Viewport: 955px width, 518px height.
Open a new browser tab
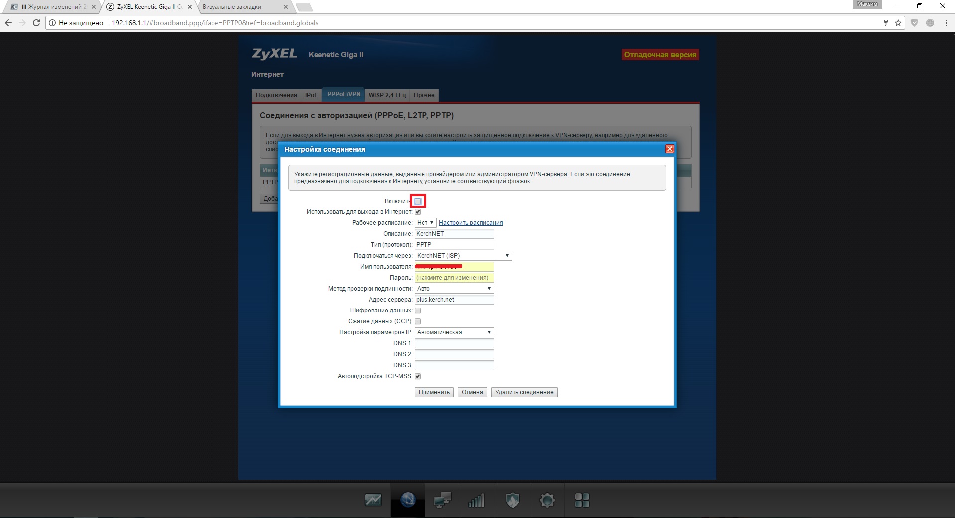pyautogui.click(x=304, y=7)
